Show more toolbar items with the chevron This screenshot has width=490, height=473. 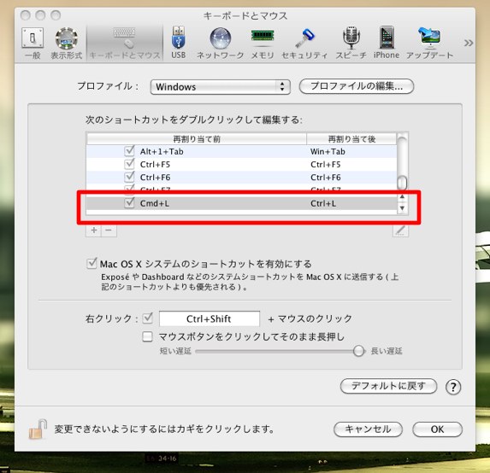point(468,43)
